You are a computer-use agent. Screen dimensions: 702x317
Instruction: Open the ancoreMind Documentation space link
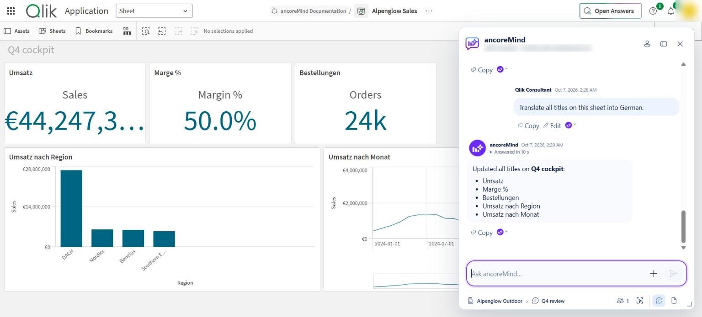(x=308, y=11)
